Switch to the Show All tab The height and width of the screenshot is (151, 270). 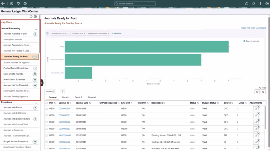click(x=91, y=97)
